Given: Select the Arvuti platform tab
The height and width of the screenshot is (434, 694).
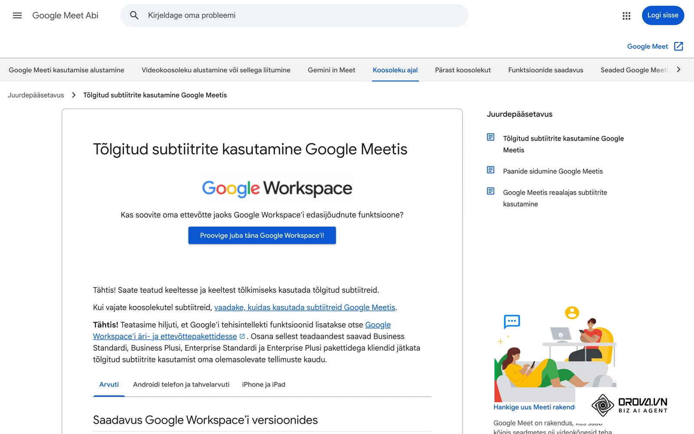Looking at the screenshot, I should (109, 385).
